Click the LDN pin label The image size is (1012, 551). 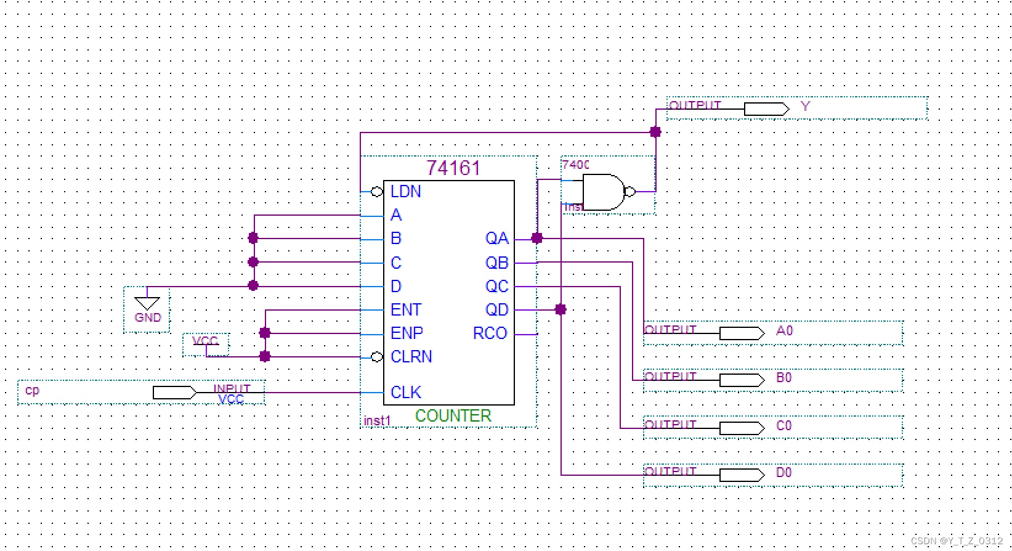click(406, 192)
